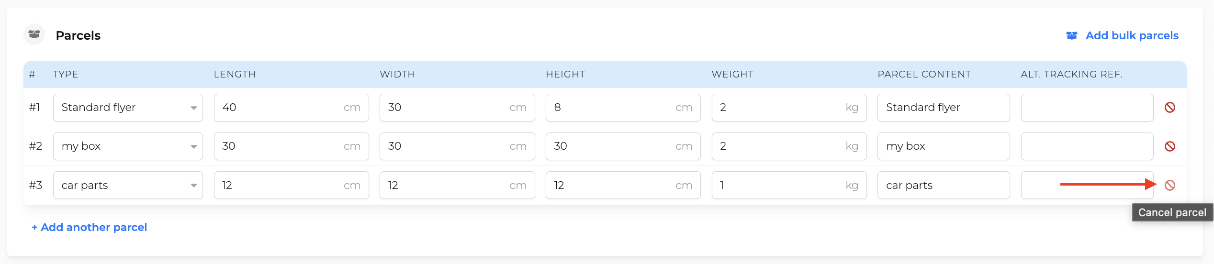Image resolution: width=1214 pixels, height=264 pixels.
Task: Edit width field of parcel #2
Action: point(457,146)
